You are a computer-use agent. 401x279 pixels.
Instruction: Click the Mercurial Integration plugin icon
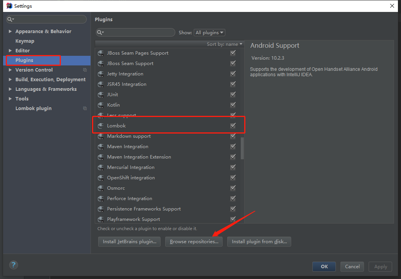(101, 167)
